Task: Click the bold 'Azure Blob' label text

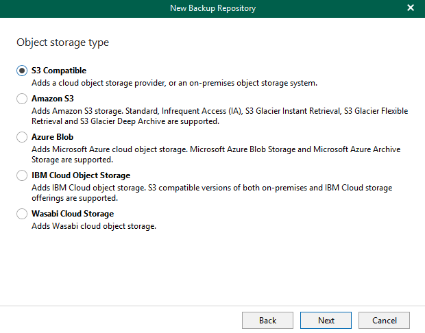Action: click(52, 137)
